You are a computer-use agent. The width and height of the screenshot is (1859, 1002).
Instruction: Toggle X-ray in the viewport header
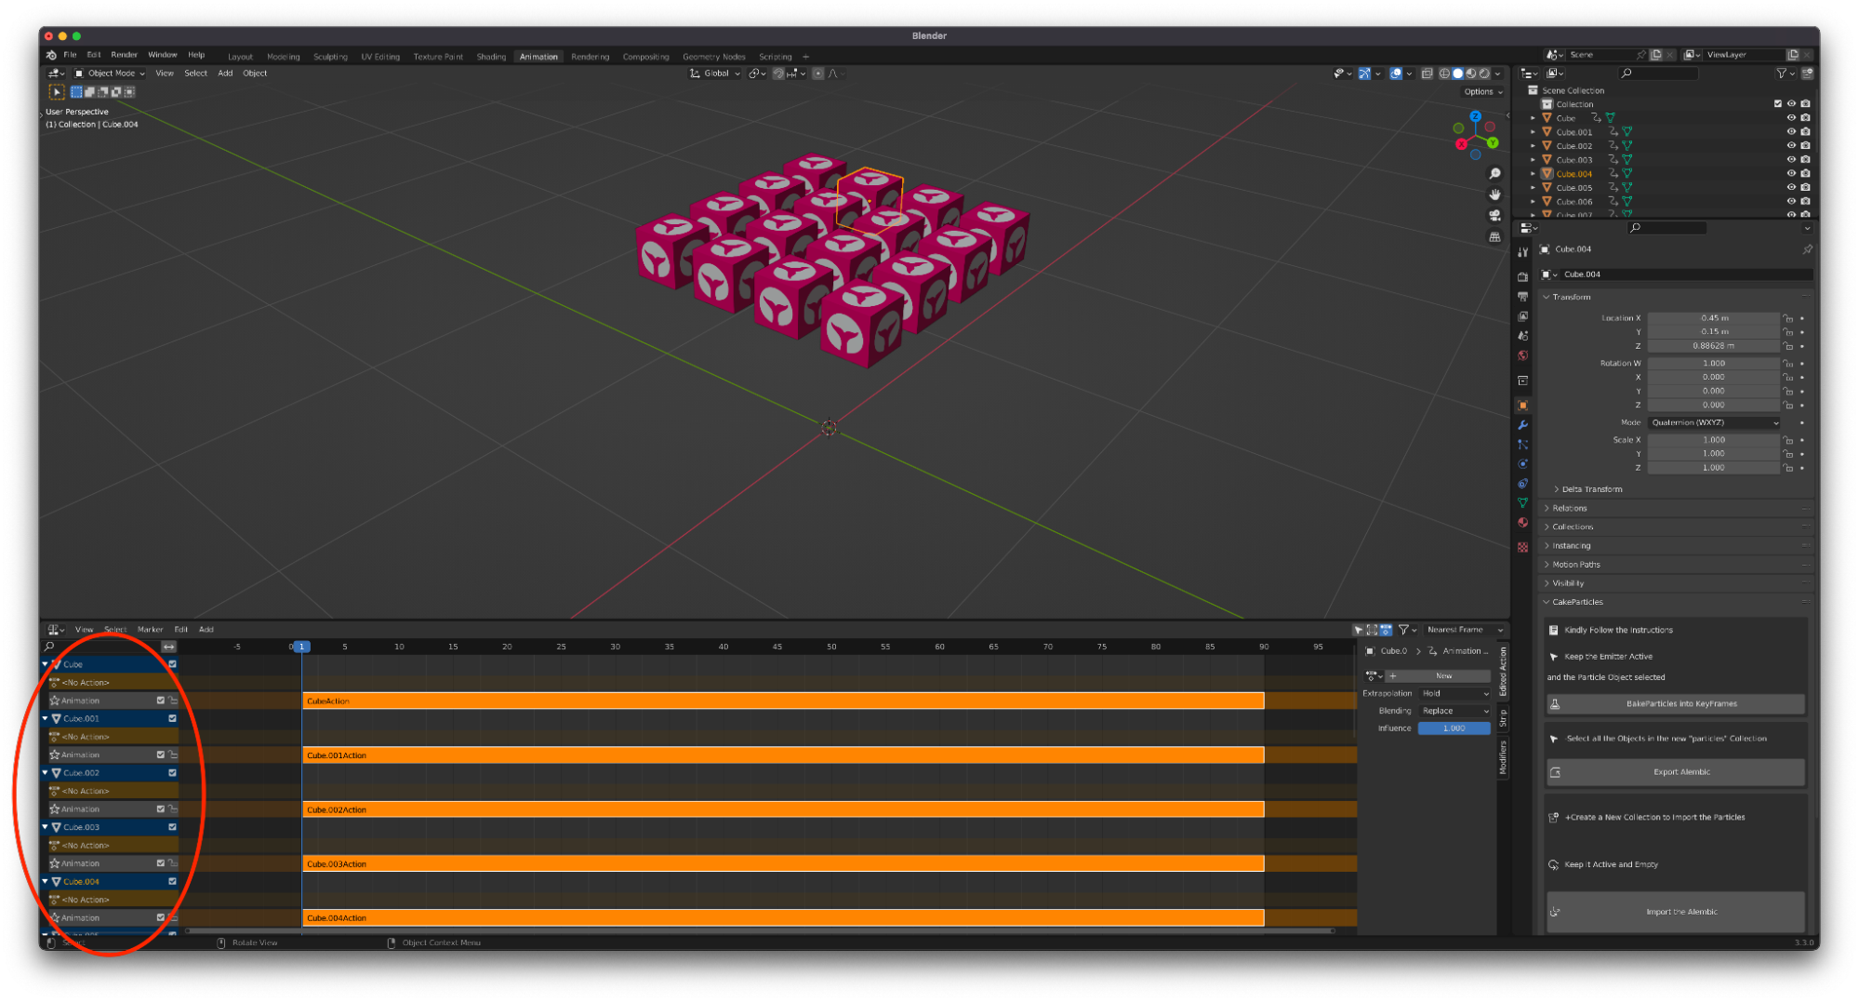[1427, 73]
